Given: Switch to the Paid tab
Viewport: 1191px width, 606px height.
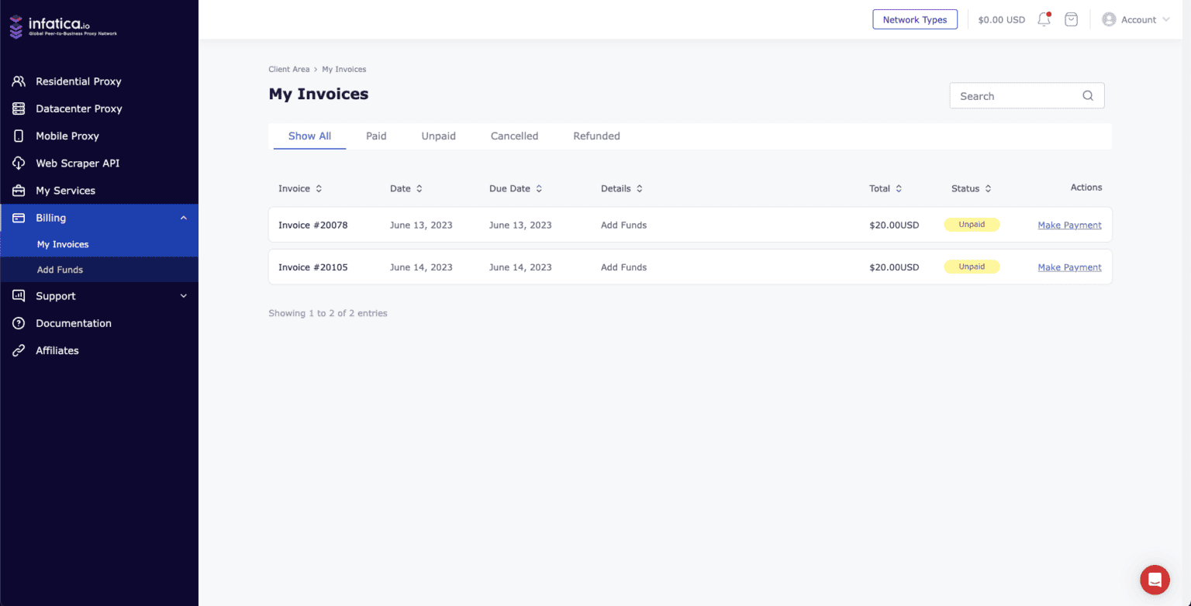Looking at the screenshot, I should (x=376, y=136).
